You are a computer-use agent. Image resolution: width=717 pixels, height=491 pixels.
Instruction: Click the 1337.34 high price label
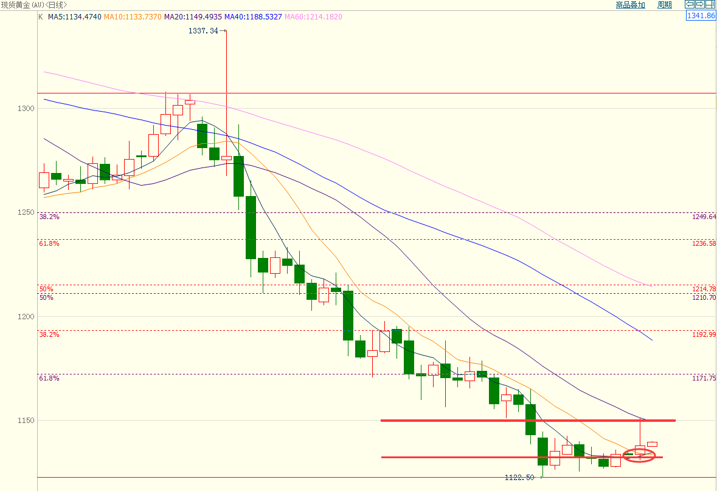pyautogui.click(x=203, y=31)
